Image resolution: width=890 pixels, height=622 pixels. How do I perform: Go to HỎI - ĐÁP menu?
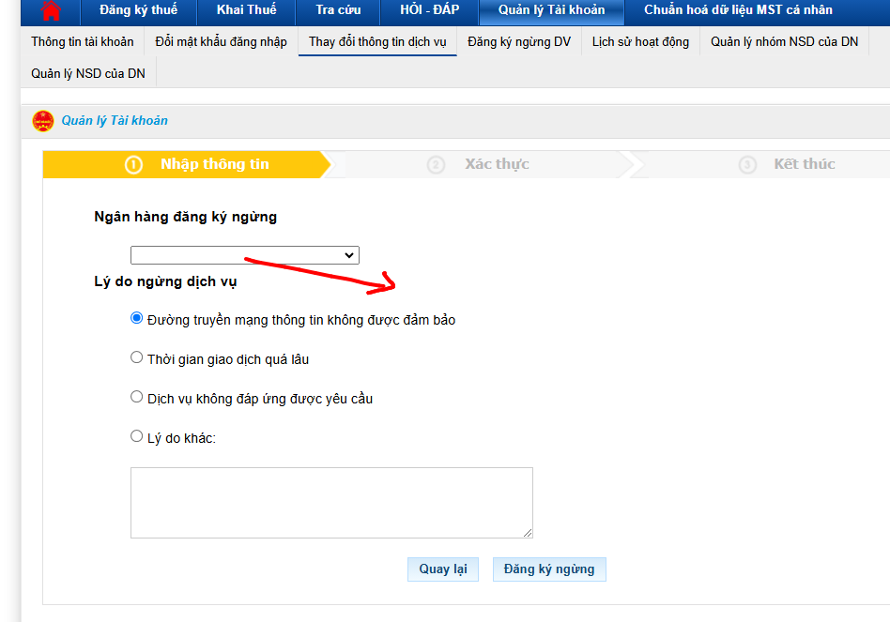click(429, 10)
